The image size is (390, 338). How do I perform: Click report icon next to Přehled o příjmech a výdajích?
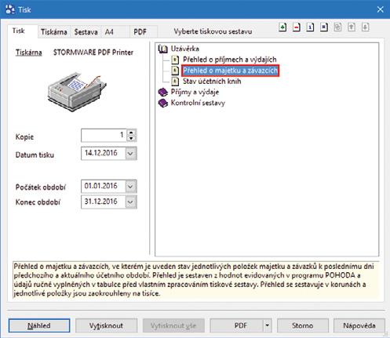175,60
